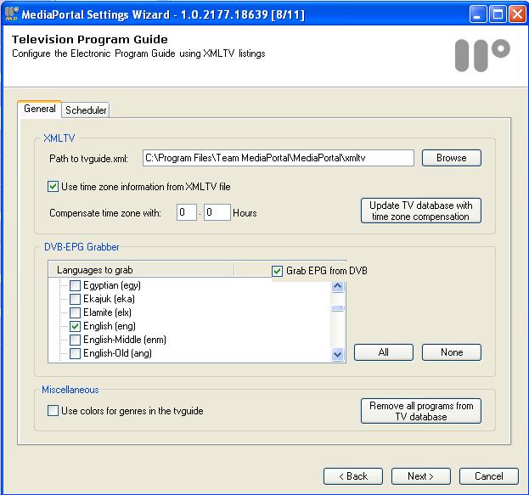Select the General tab
The image size is (529, 495).
[39, 109]
